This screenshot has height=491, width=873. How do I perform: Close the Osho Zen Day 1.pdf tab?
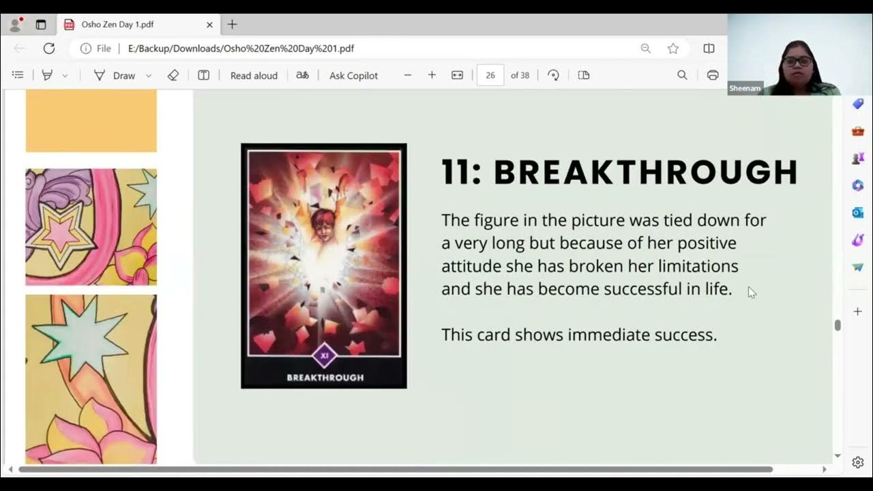click(x=209, y=25)
